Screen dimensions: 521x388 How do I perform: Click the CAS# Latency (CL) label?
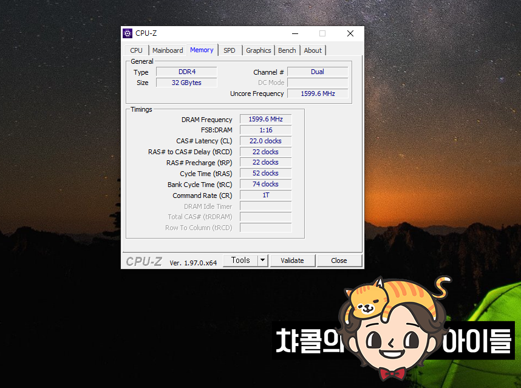pyautogui.click(x=204, y=141)
